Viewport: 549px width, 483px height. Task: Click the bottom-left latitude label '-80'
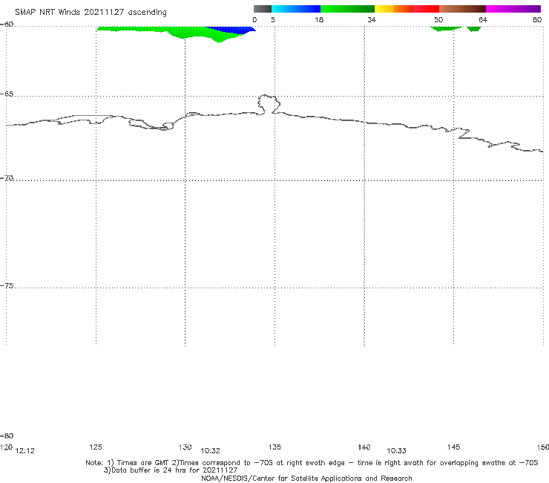[x=7, y=435]
